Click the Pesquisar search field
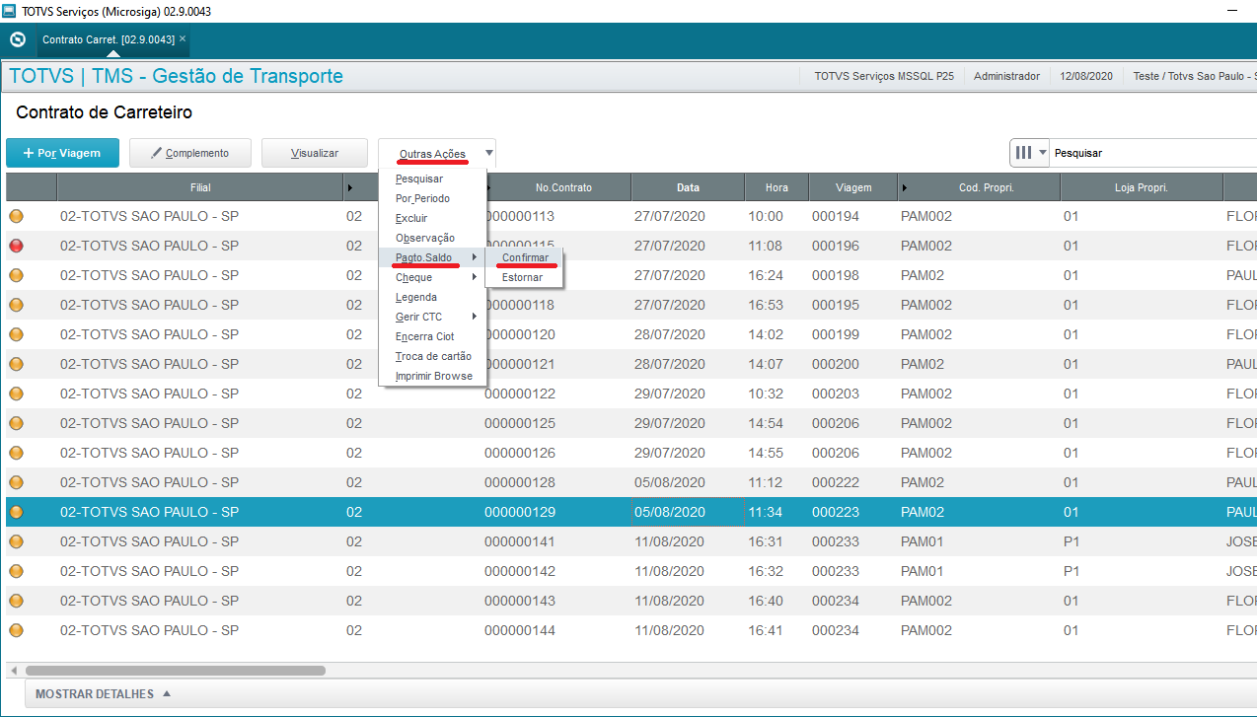1257x717 pixels. (x=1152, y=153)
